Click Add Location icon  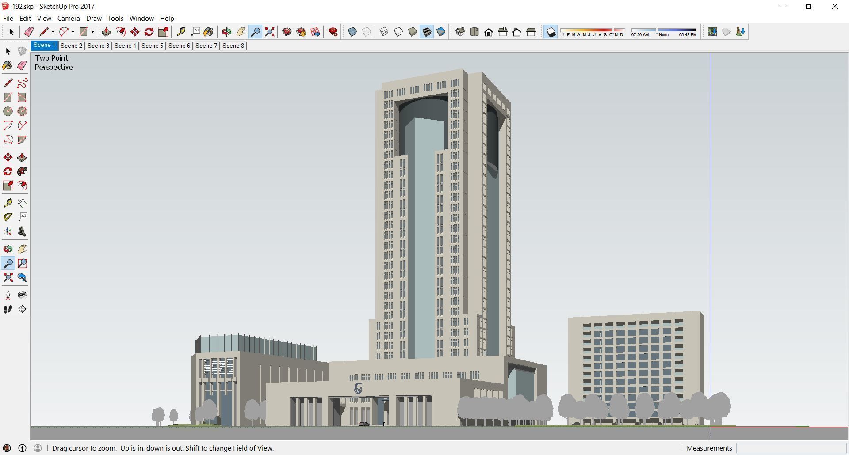coord(712,32)
